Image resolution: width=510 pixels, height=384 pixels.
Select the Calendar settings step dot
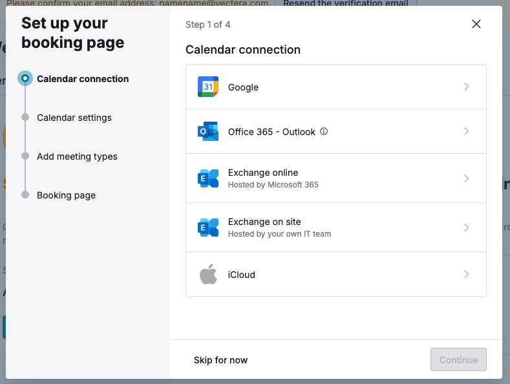25,117
